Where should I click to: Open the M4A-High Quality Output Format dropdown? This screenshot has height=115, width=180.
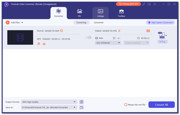click(x=49, y=102)
